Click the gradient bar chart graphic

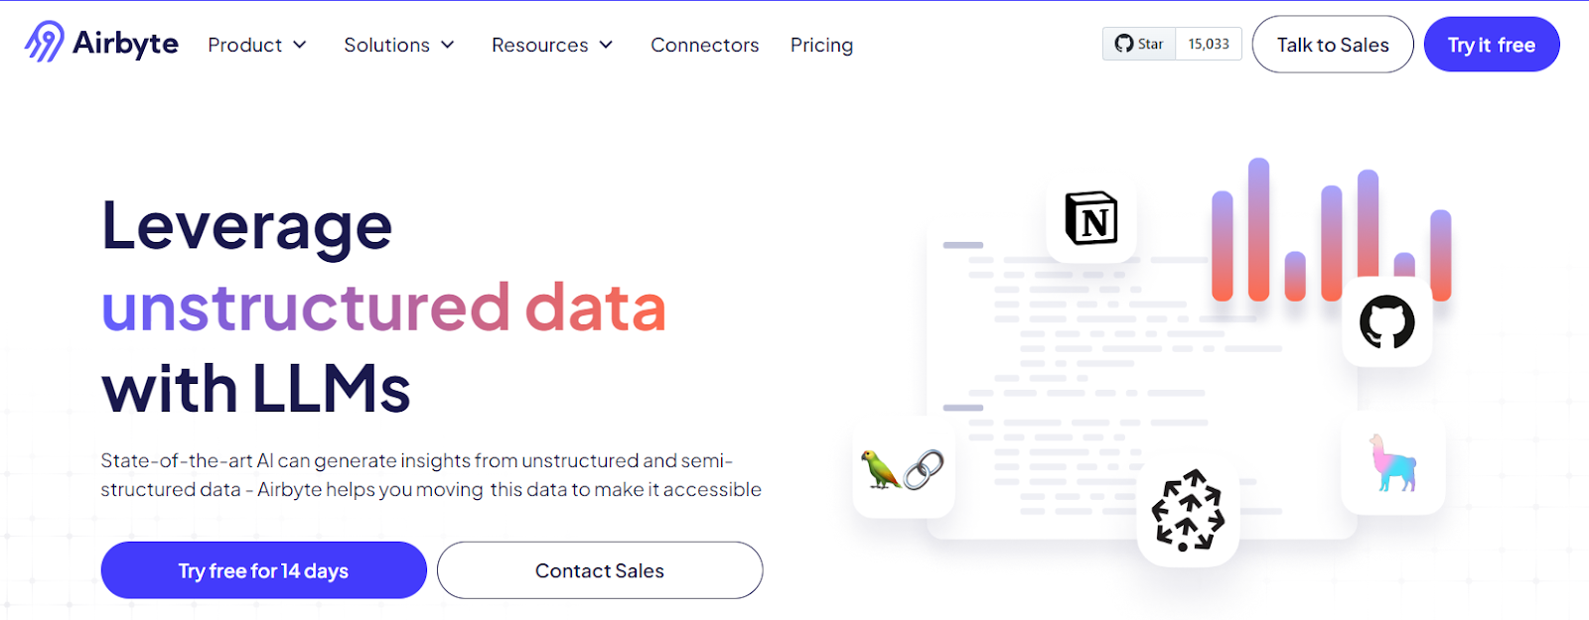[x=1332, y=230]
